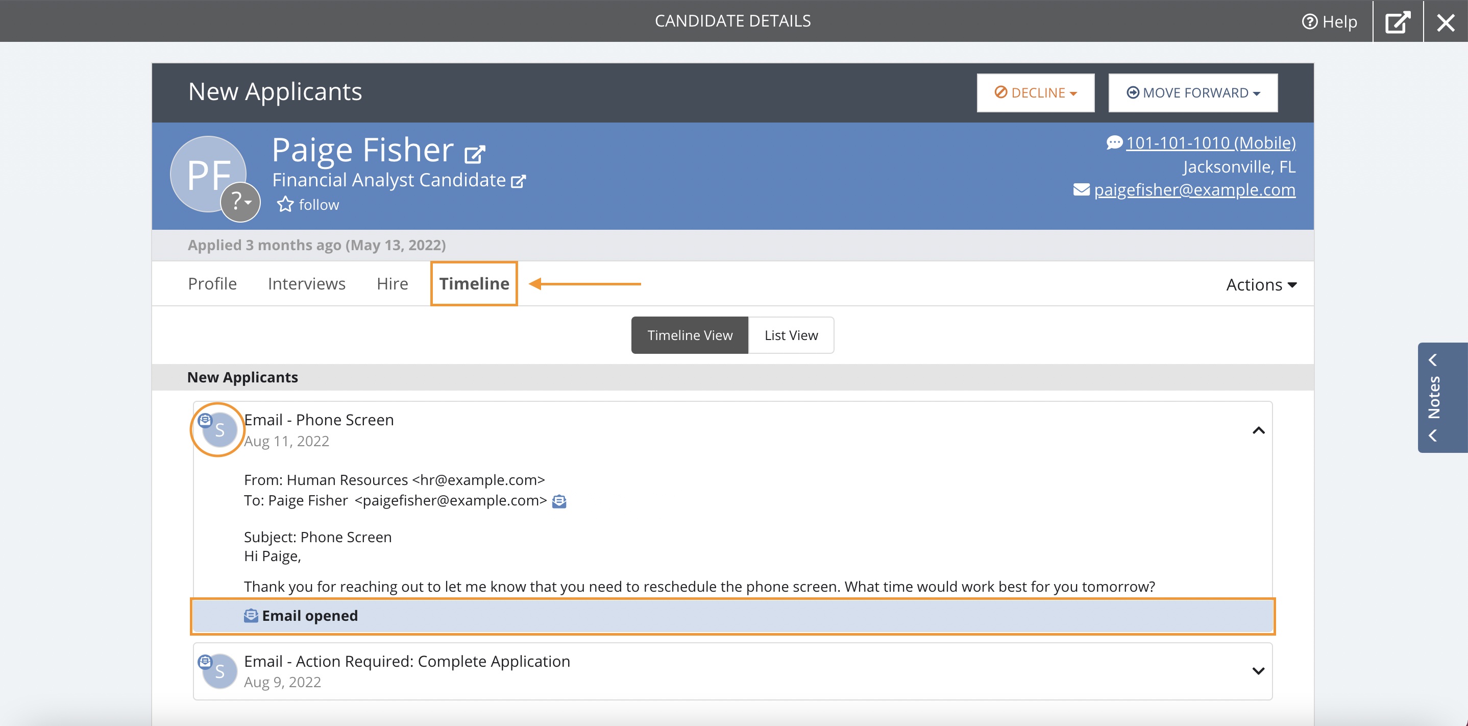Switch to List View

click(791, 335)
